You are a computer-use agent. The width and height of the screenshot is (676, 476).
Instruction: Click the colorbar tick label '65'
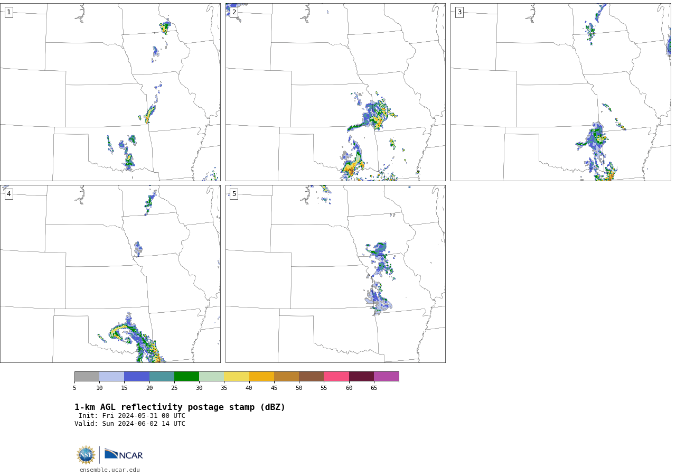click(374, 388)
